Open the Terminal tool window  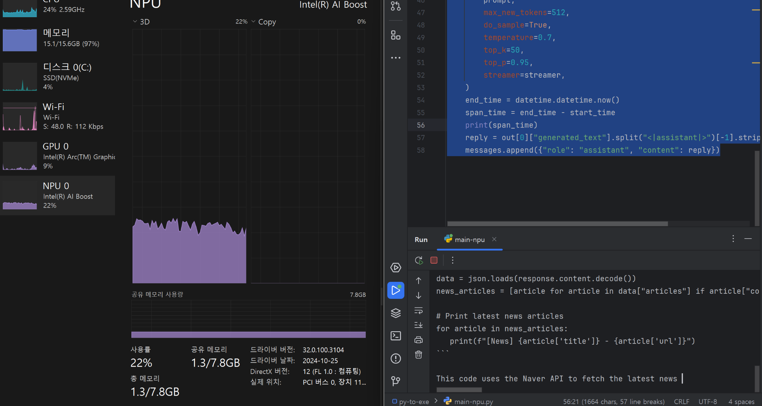[396, 336]
